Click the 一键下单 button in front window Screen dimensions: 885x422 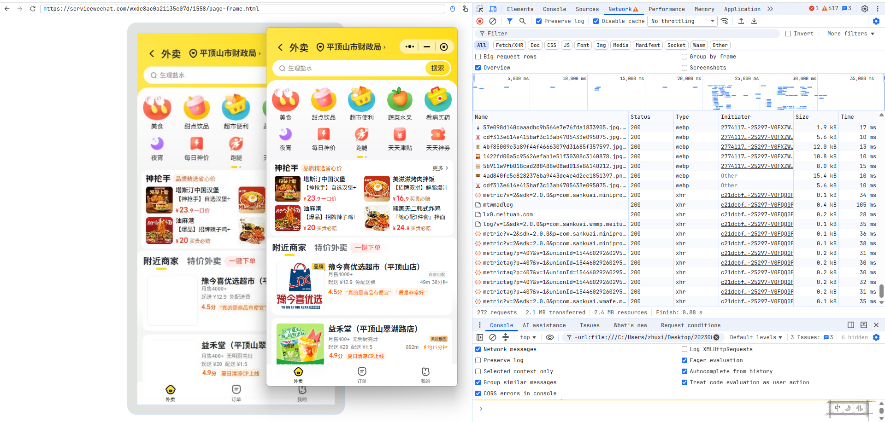pos(367,248)
